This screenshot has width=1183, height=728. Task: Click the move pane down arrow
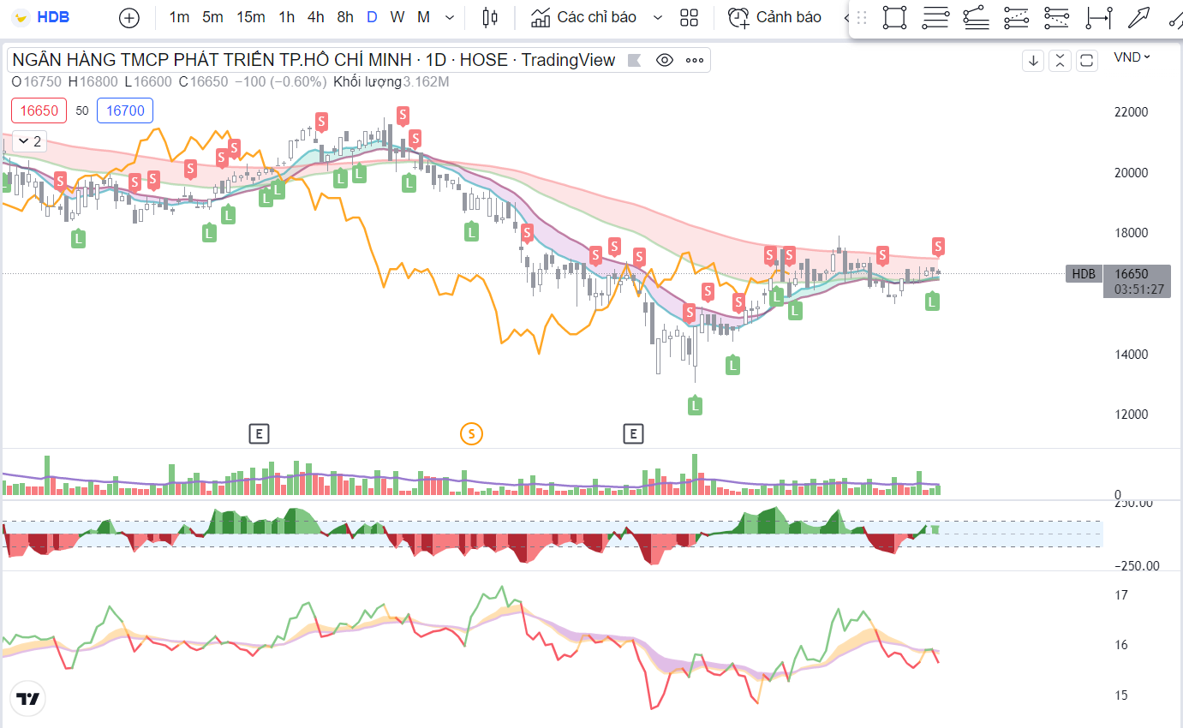coord(1033,60)
